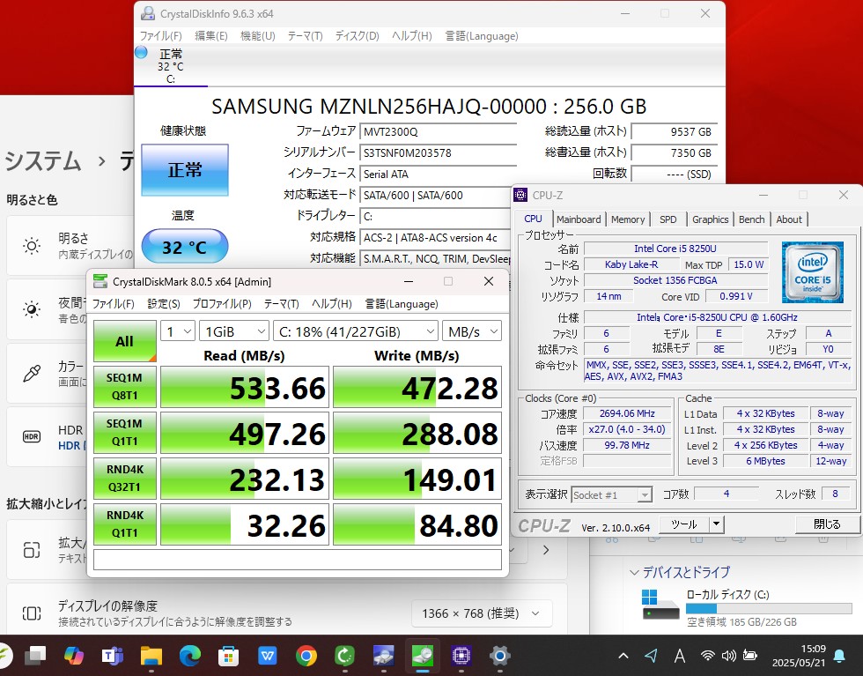Switch to the Memory tab in CPU-Z
Image resolution: width=863 pixels, height=676 pixels.
(627, 219)
